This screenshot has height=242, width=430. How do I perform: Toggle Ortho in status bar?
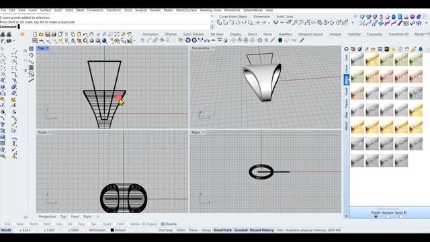181,230
